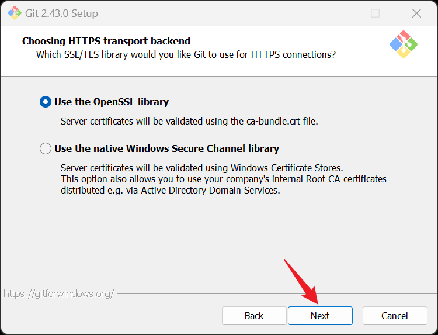
Task: Click the ca-bundle.crt description text
Action: coord(189,122)
